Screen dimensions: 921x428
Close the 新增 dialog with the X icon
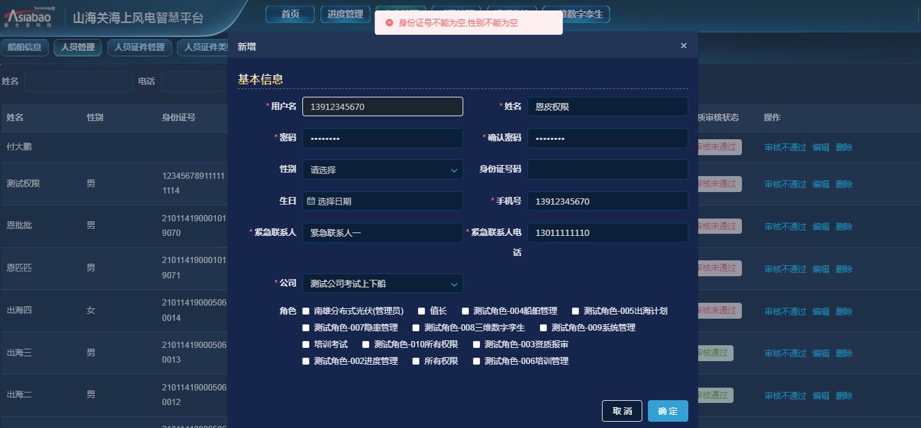point(683,46)
